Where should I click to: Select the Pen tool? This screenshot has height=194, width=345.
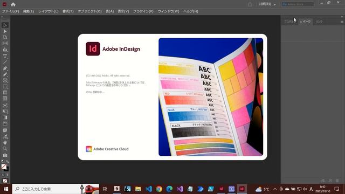[x=5, y=68]
